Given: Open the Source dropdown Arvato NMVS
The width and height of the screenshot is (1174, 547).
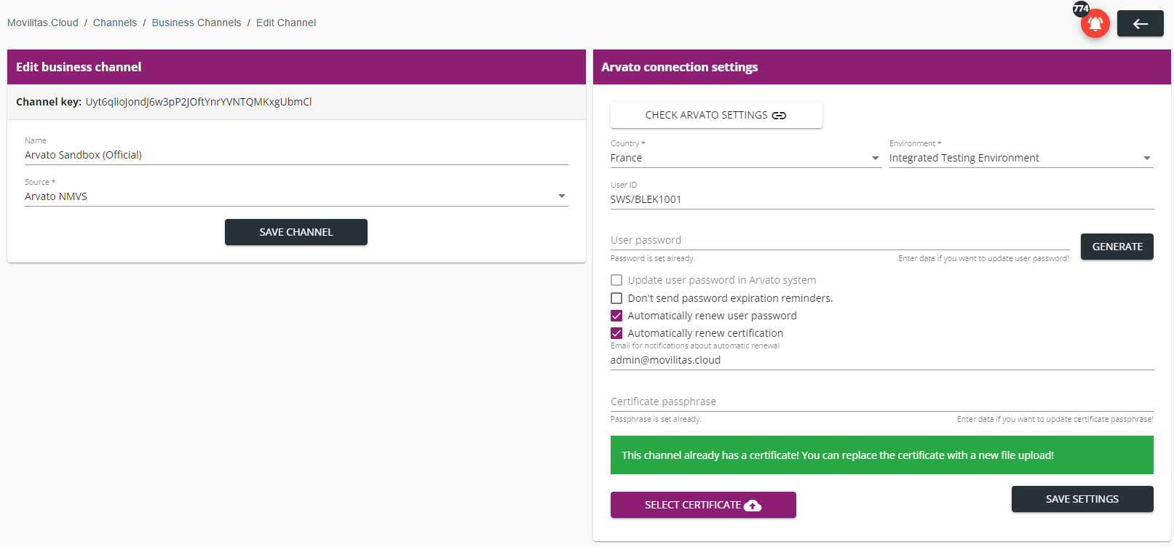Looking at the screenshot, I should [x=296, y=196].
